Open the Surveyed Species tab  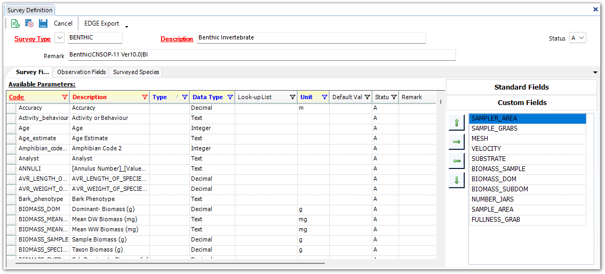click(x=136, y=72)
